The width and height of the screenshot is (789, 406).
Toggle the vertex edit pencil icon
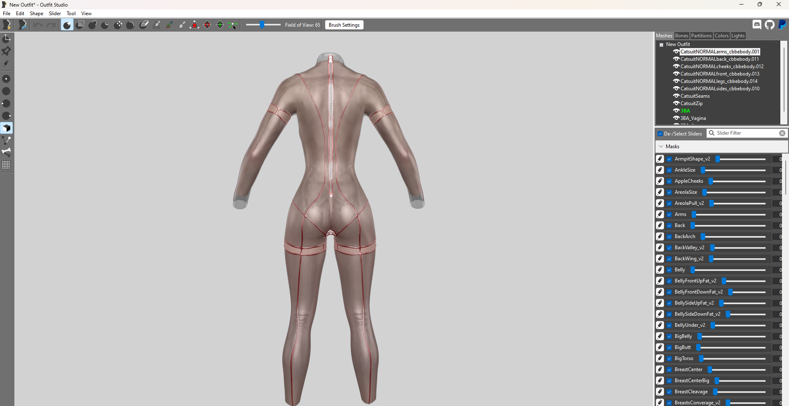[x=6, y=63]
